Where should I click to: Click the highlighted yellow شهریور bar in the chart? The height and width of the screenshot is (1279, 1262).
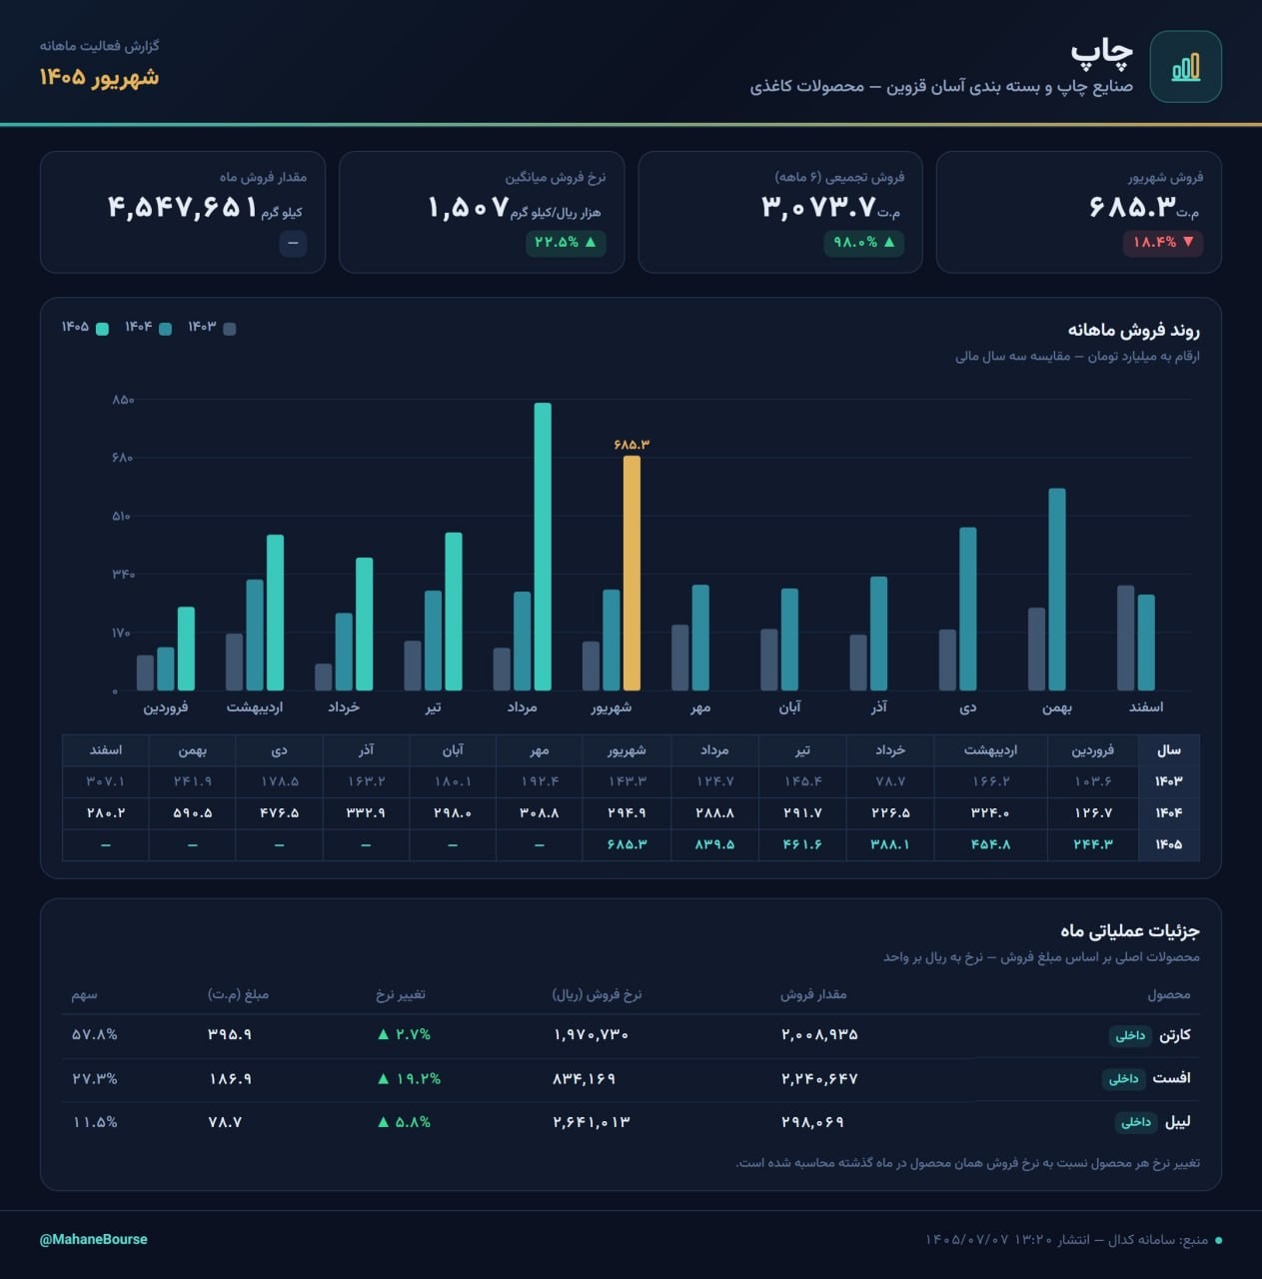[631, 573]
